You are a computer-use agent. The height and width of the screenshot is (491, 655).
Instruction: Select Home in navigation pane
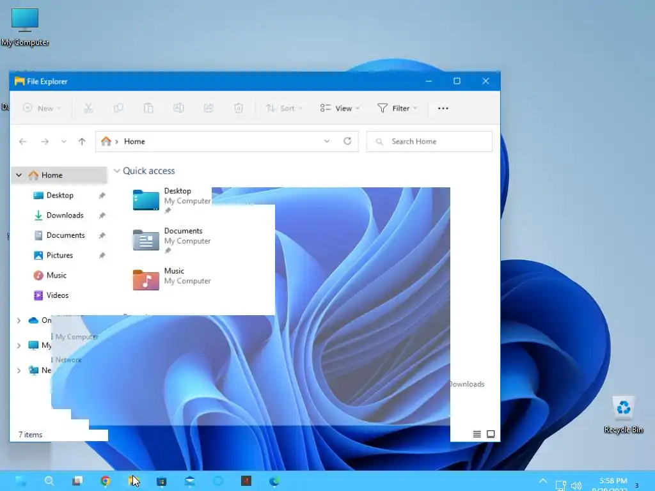point(58,175)
